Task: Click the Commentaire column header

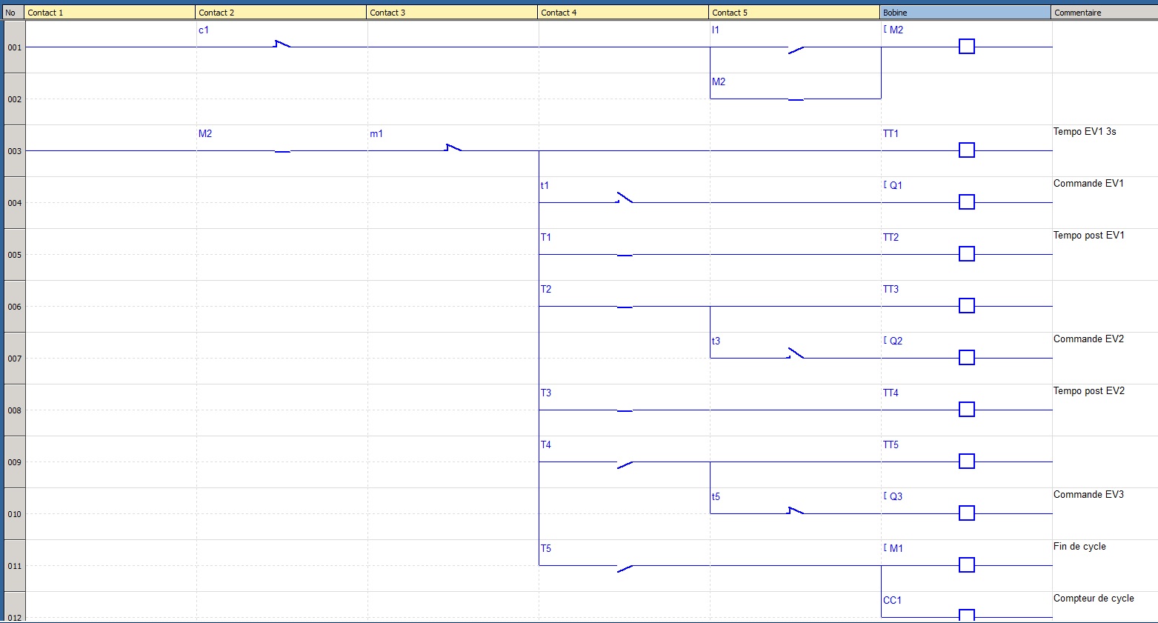Action: [x=1103, y=13]
